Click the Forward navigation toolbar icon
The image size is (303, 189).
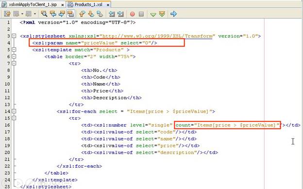[29, 14]
